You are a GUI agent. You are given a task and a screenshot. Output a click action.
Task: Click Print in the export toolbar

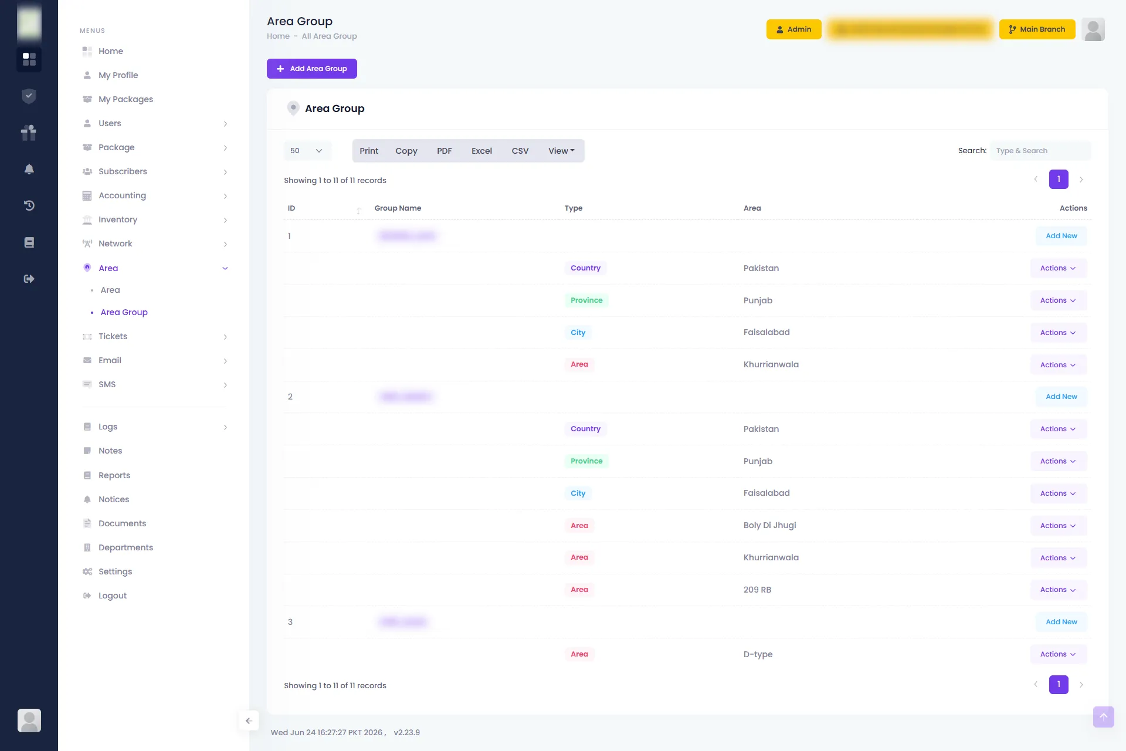pos(369,151)
